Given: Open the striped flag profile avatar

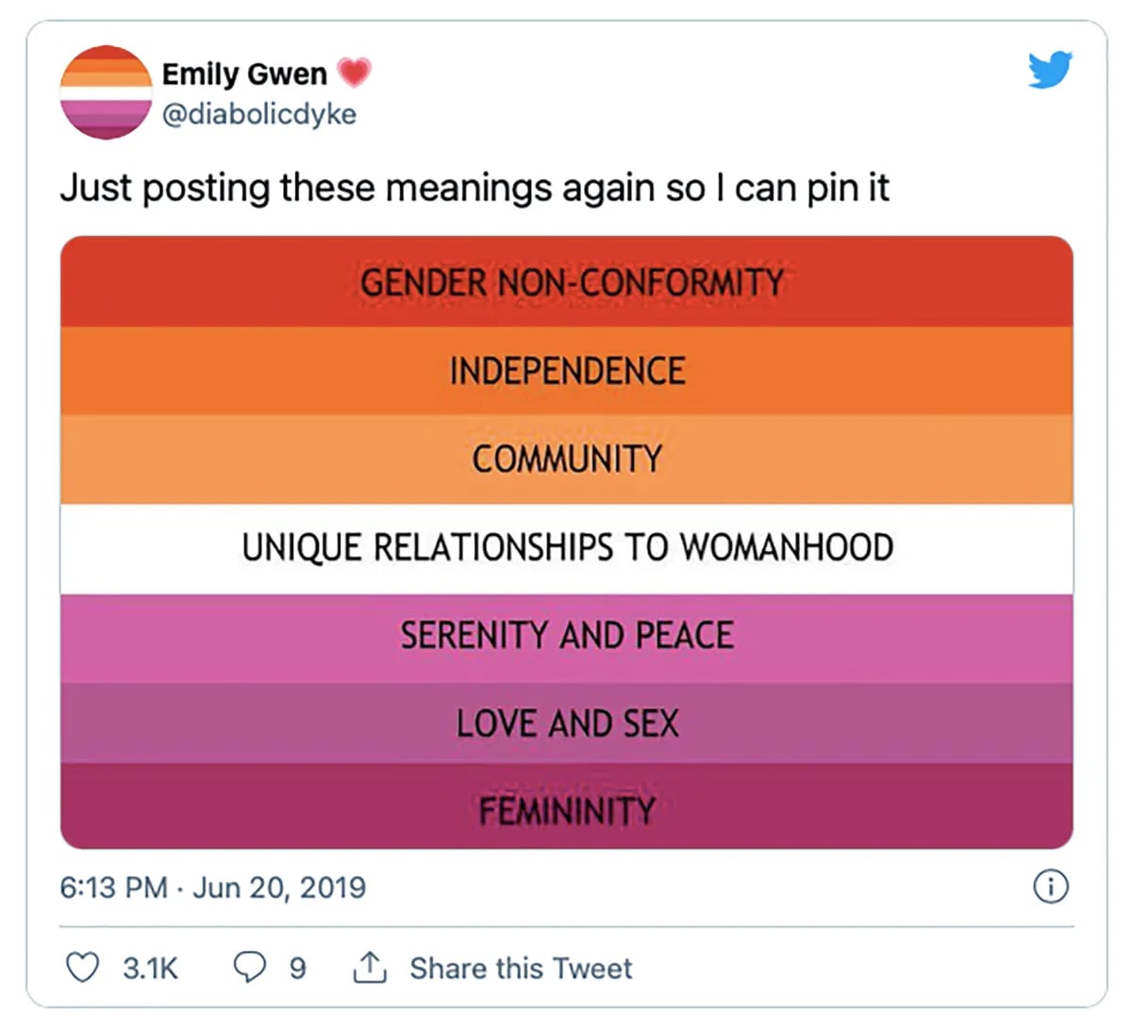Looking at the screenshot, I should pyautogui.click(x=106, y=92).
